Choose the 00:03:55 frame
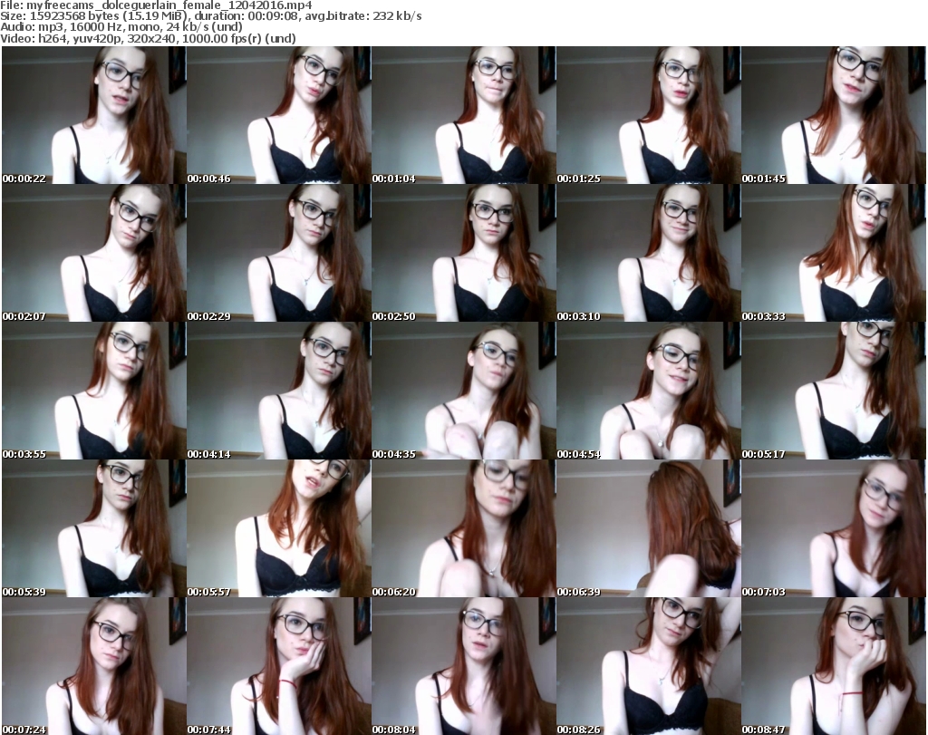The image size is (928, 735). click(94, 392)
